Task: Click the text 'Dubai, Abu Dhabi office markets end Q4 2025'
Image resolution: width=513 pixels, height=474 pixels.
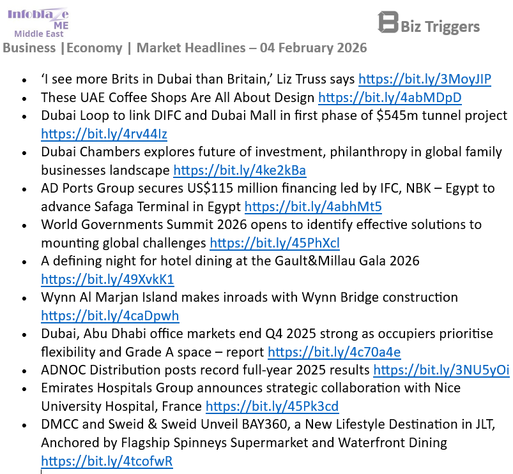Action: pyautogui.click(x=179, y=334)
